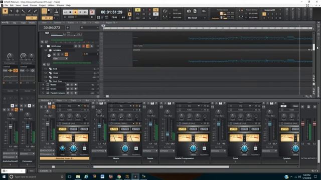Toggle the Snap to grid button

pyautogui.click(x=44, y=11)
